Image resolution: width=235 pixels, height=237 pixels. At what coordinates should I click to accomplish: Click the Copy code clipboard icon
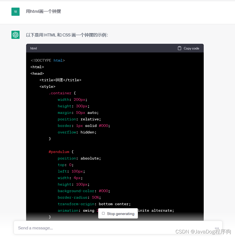179,48
